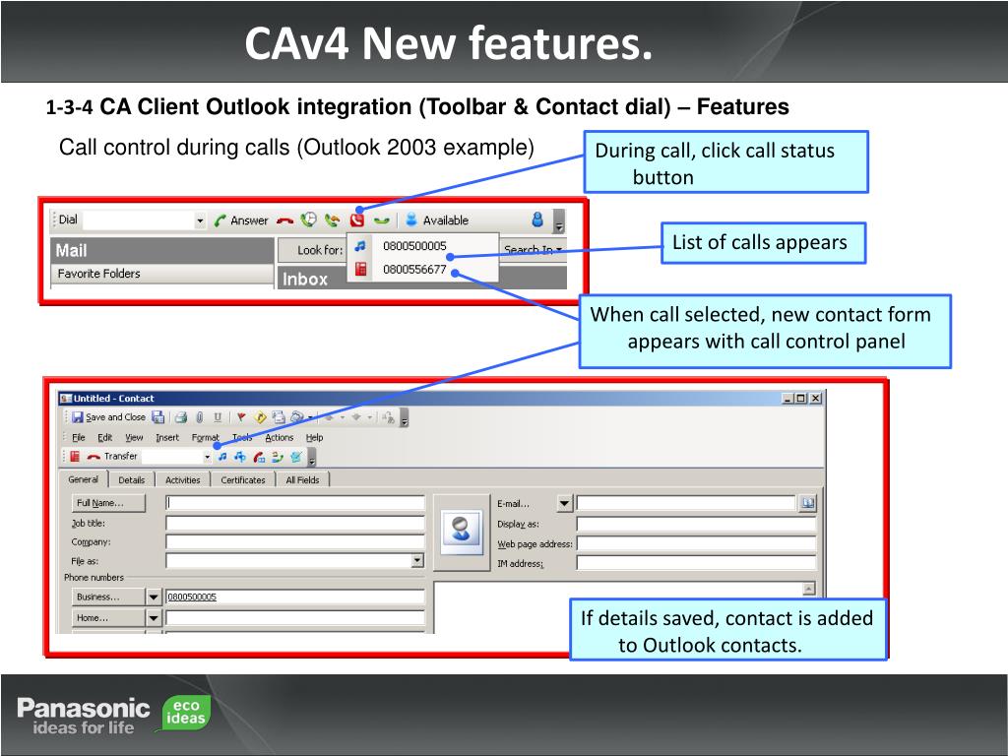1008x756 pixels.
Task: Click the contact picture placeholder
Action: click(x=462, y=533)
